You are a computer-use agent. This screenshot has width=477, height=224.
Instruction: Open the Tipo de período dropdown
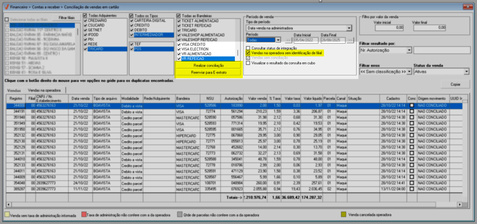click(x=349, y=28)
